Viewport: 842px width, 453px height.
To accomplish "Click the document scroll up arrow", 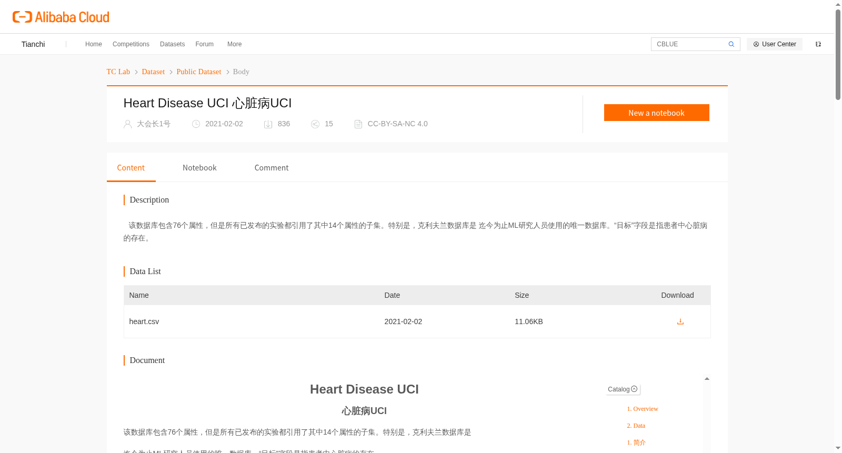I will 707,379.
